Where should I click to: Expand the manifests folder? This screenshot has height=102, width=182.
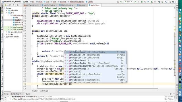point(7,10)
